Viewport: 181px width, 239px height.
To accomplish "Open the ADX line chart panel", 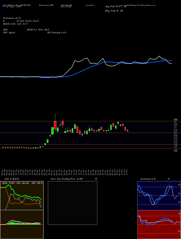I will click(22, 196).
